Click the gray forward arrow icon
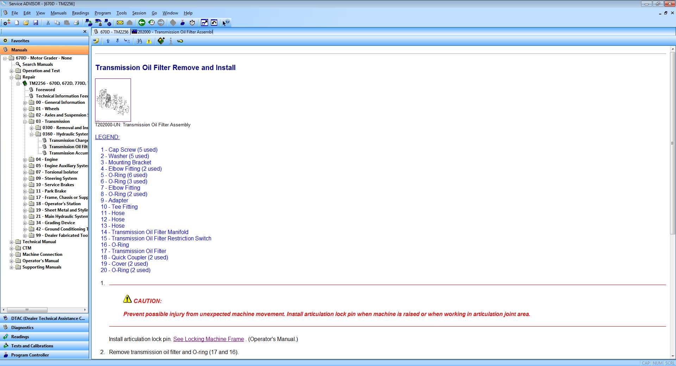The image size is (676, 366). pos(161,23)
